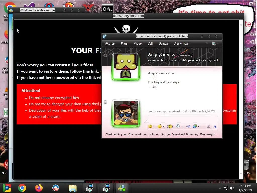Expand the toolbar overflow chevron
The image size is (257, 193).
(x=207, y=44)
